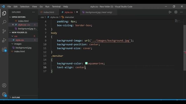Click 'cover' value on line 11
Viewport: 186px width, 104px height.
(87, 48)
